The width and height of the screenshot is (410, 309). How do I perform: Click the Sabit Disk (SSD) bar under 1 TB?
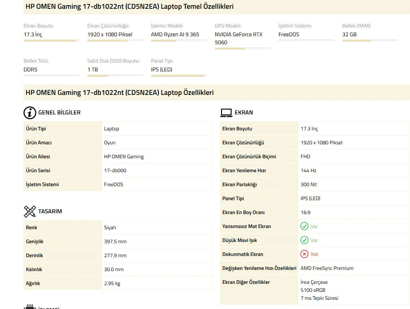(x=115, y=76)
